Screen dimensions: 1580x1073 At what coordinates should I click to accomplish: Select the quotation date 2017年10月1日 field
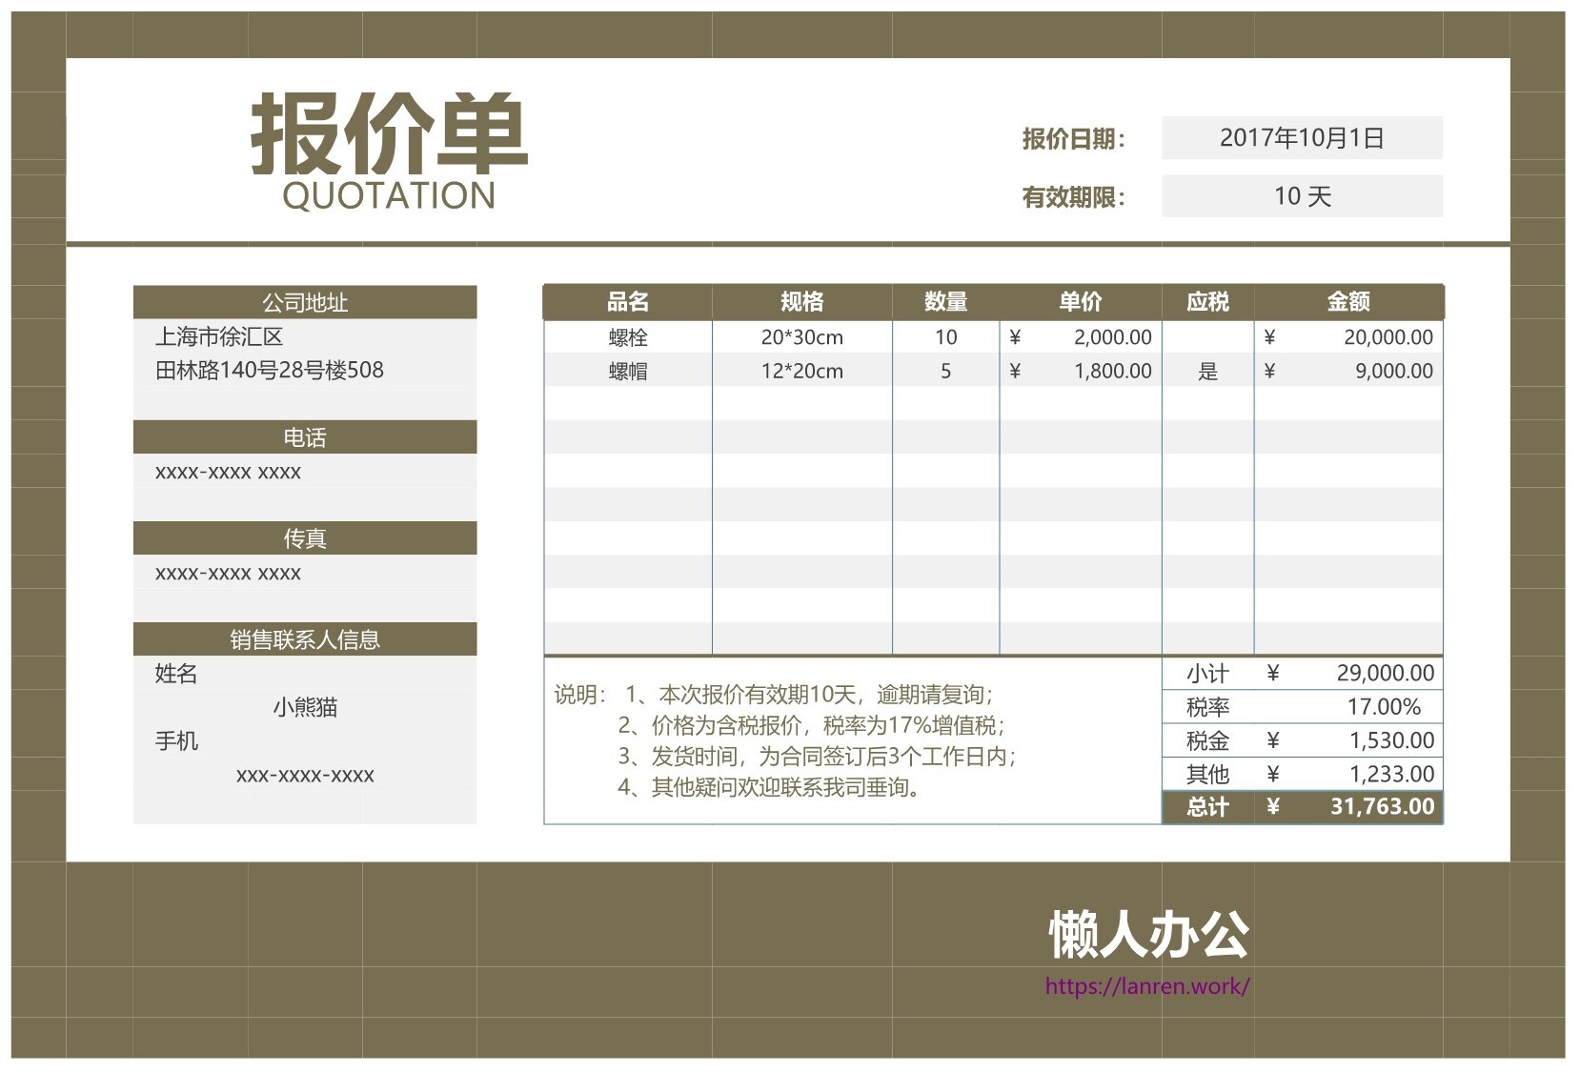[x=1301, y=138]
